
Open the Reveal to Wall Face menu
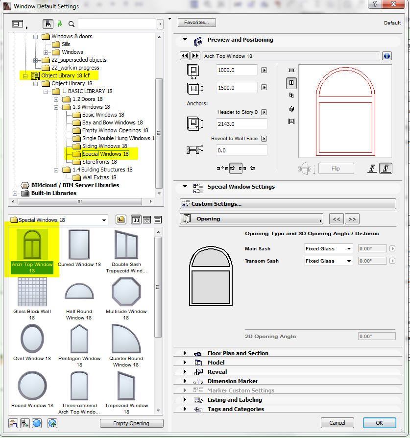coord(264,139)
